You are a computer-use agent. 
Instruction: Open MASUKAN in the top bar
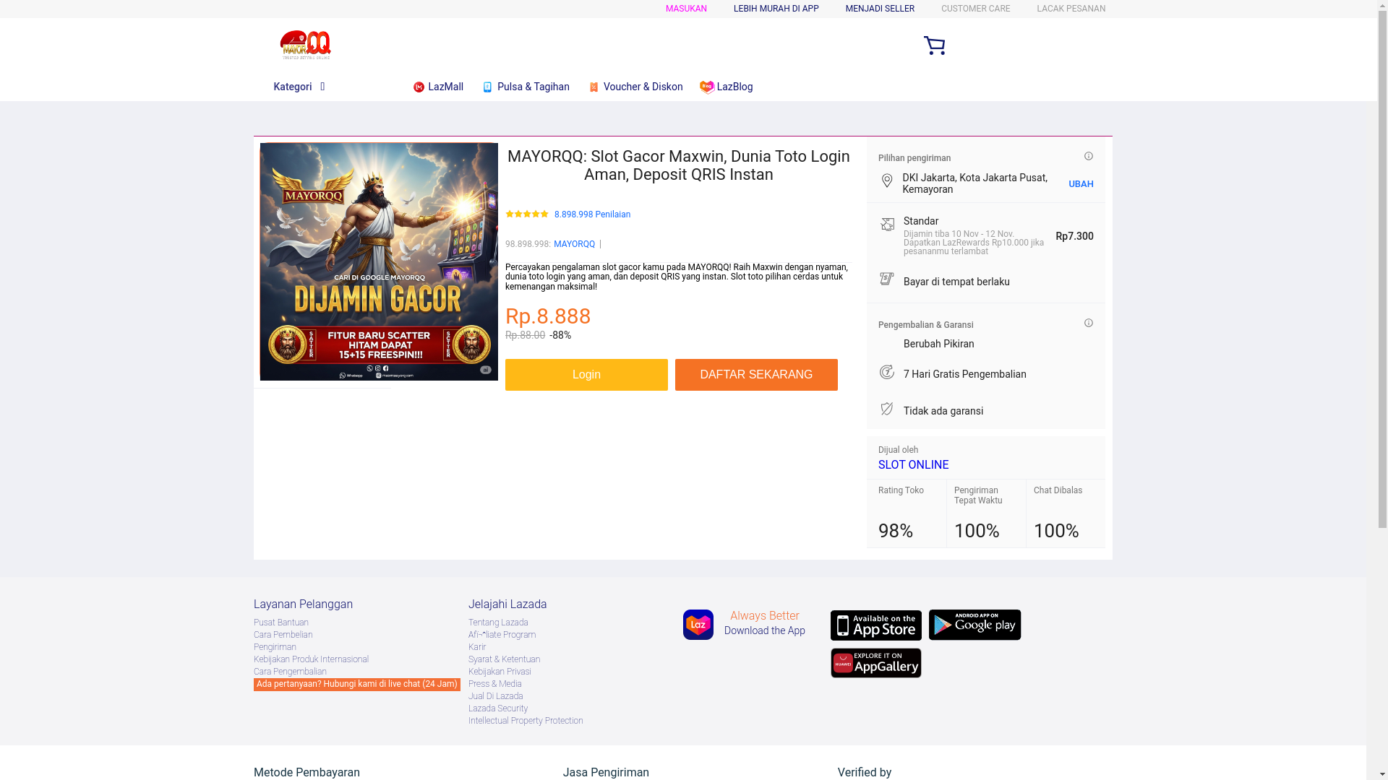[686, 9]
